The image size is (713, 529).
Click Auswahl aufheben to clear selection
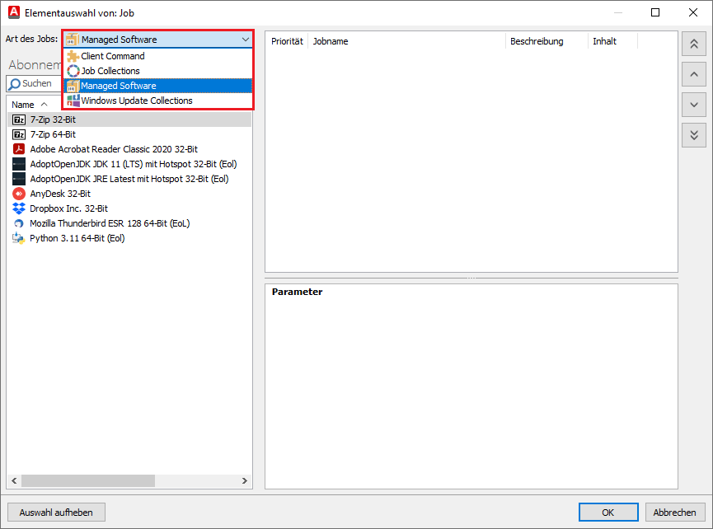[x=54, y=512]
